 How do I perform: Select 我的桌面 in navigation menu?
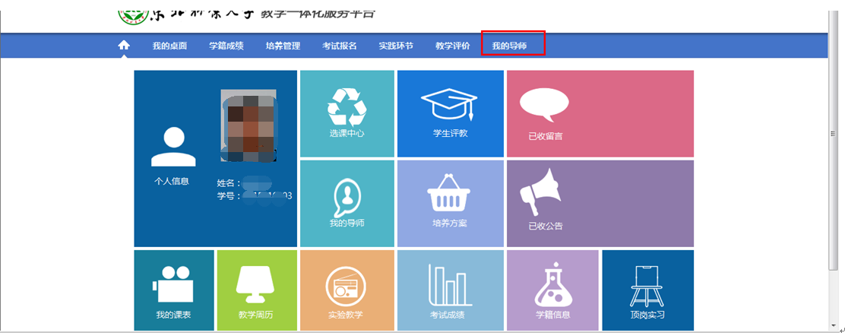(x=169, y=46)
